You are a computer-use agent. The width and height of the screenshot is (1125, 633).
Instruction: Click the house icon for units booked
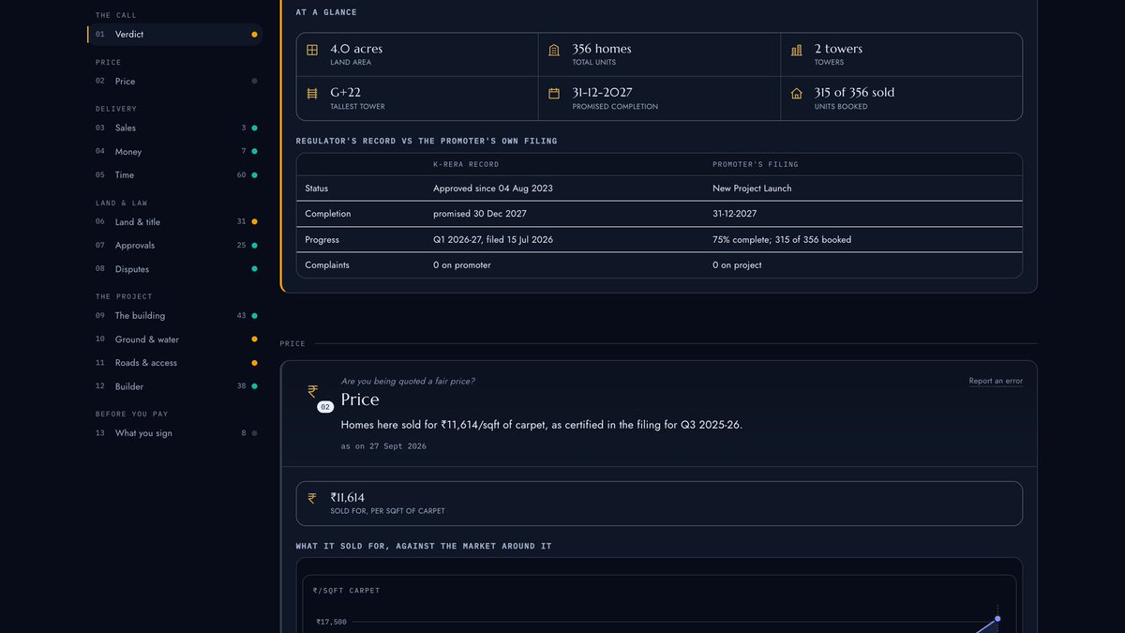point(796,94)
